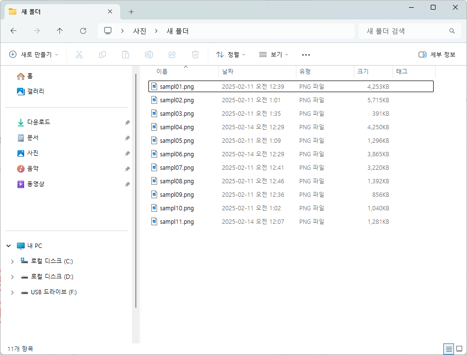Sort by 이름 column header
Screen dimensions: 467x355
pyautogui.click(x=162, y=71)
